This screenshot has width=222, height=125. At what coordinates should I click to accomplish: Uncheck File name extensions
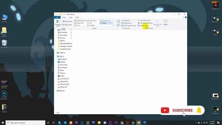pos(145,23)
